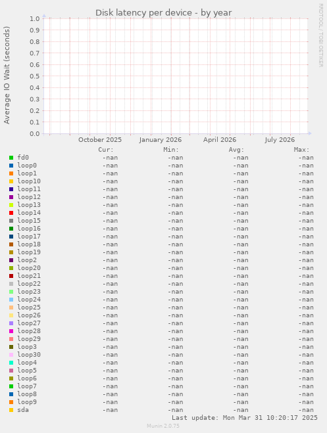
Task: Click the loop14 Min -nan value
Action: pyautogui.click(x=175, y=213)
